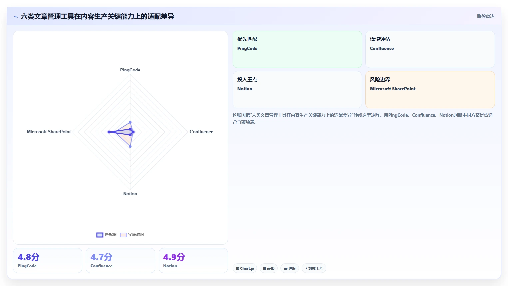Click the dashboard title 六类文章管理工具 heading
Viewport: 508px width, 286px height.
click(97, 16)
